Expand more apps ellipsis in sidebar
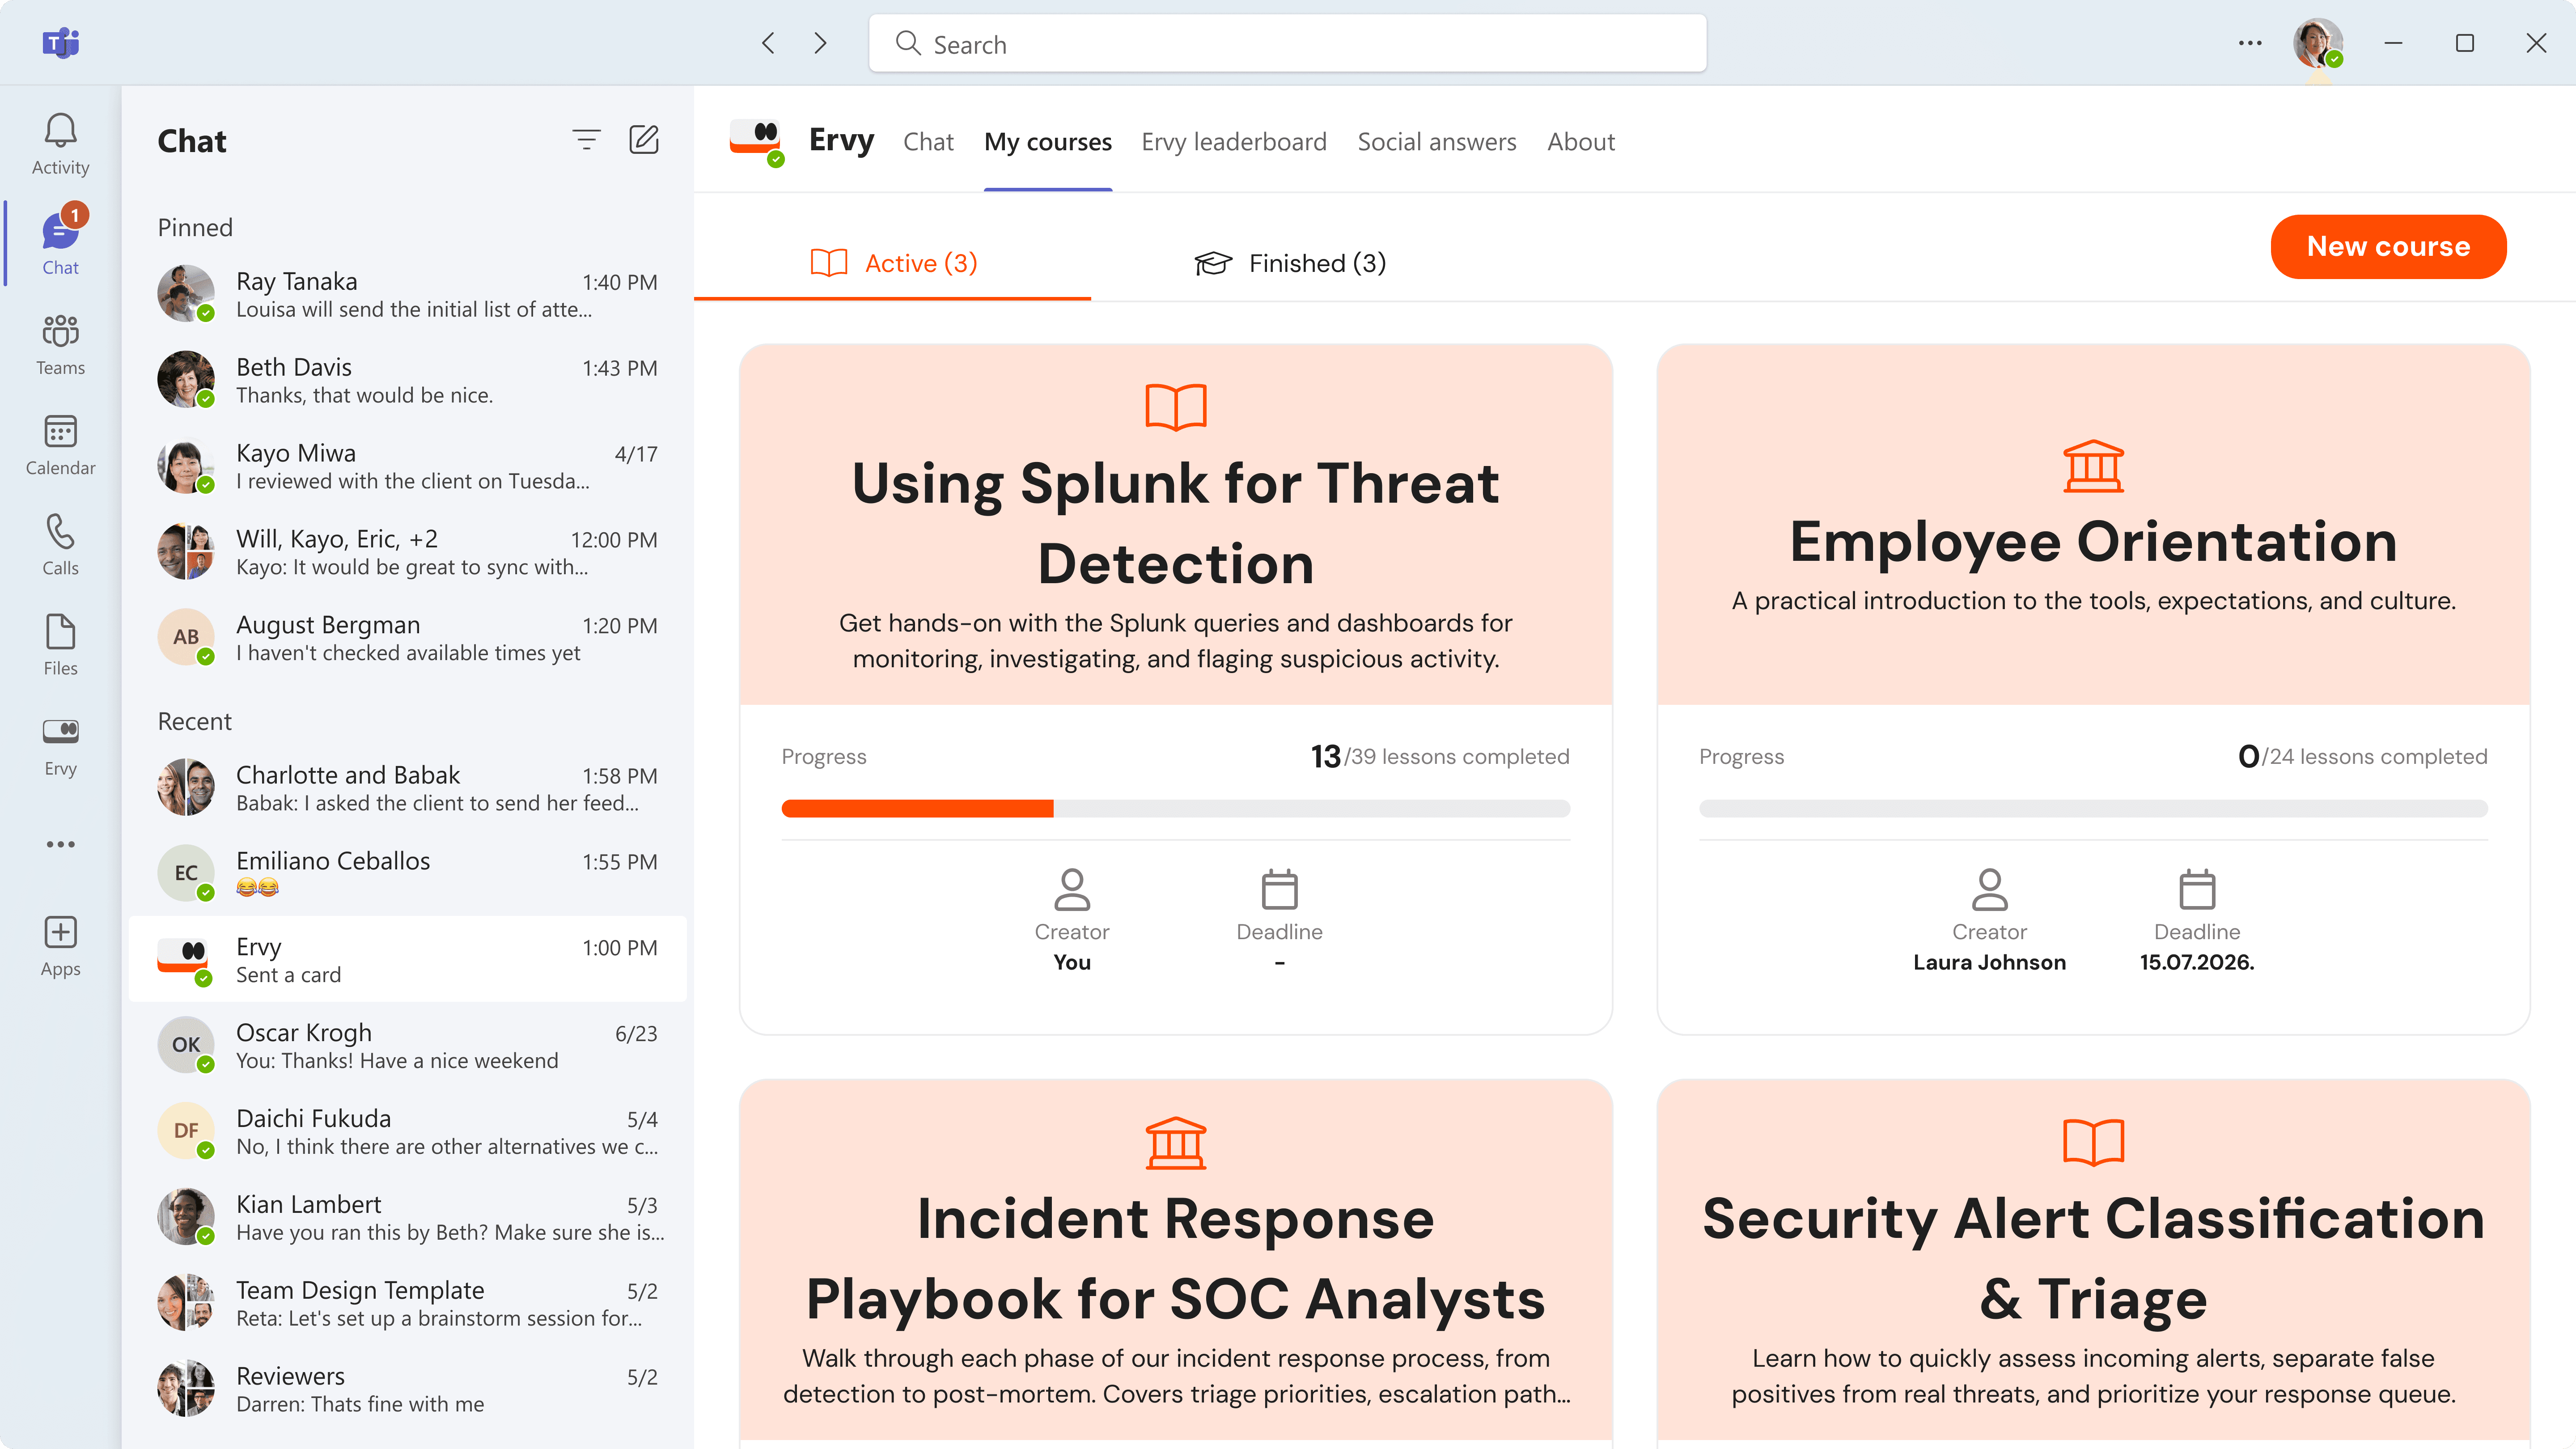Image resolution: width=2576 pixels, height=1449 pixels. click(60, 844)
